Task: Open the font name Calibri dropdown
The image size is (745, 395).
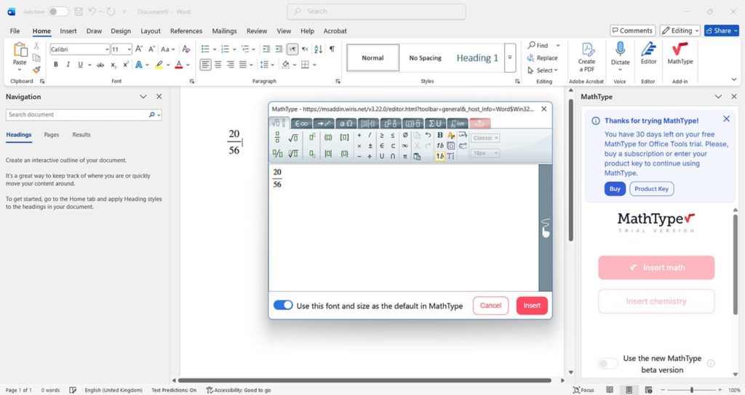Action: (x=107, y=49)
